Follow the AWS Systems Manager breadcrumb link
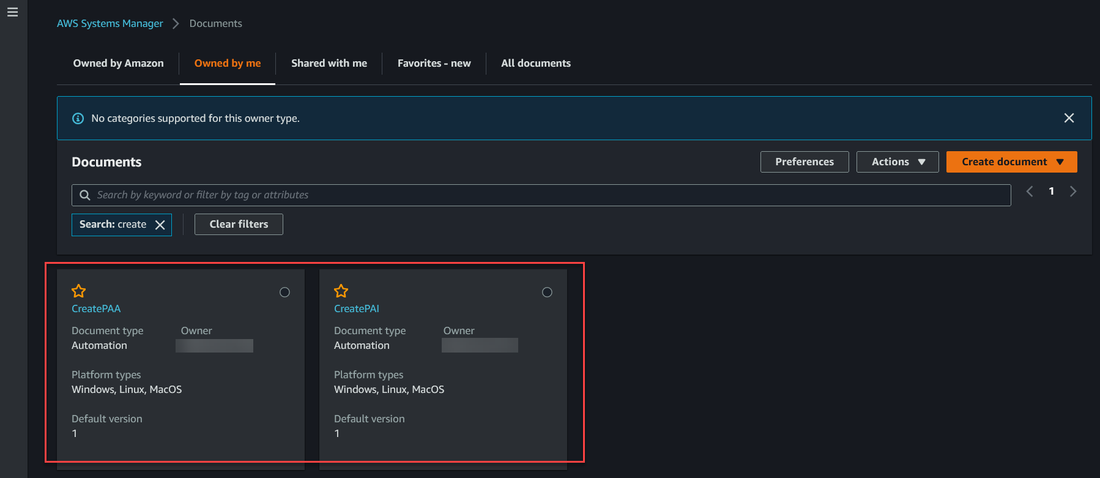 pos(110,23)
